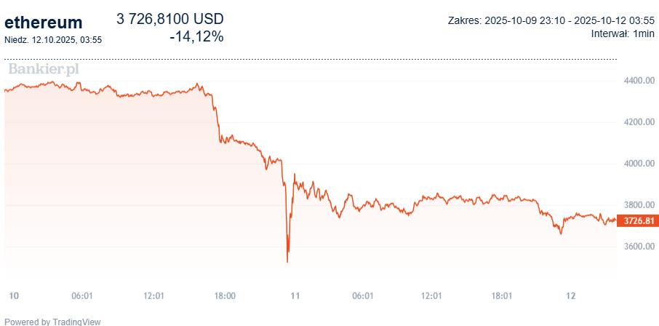Click the -14,12% change percentage

click(x=196, y=36)
